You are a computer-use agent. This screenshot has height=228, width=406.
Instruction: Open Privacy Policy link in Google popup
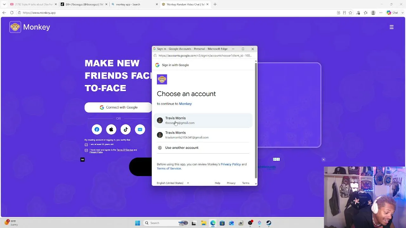pyautogui.click(x=231, y=164)
